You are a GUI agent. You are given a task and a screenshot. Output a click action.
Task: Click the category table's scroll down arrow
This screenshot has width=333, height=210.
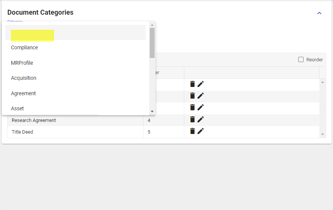322,134
